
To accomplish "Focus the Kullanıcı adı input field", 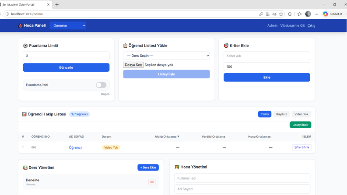I will [x=242, y=178].
